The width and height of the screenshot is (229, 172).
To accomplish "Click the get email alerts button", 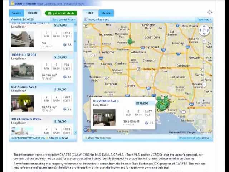I will point(60,13).
